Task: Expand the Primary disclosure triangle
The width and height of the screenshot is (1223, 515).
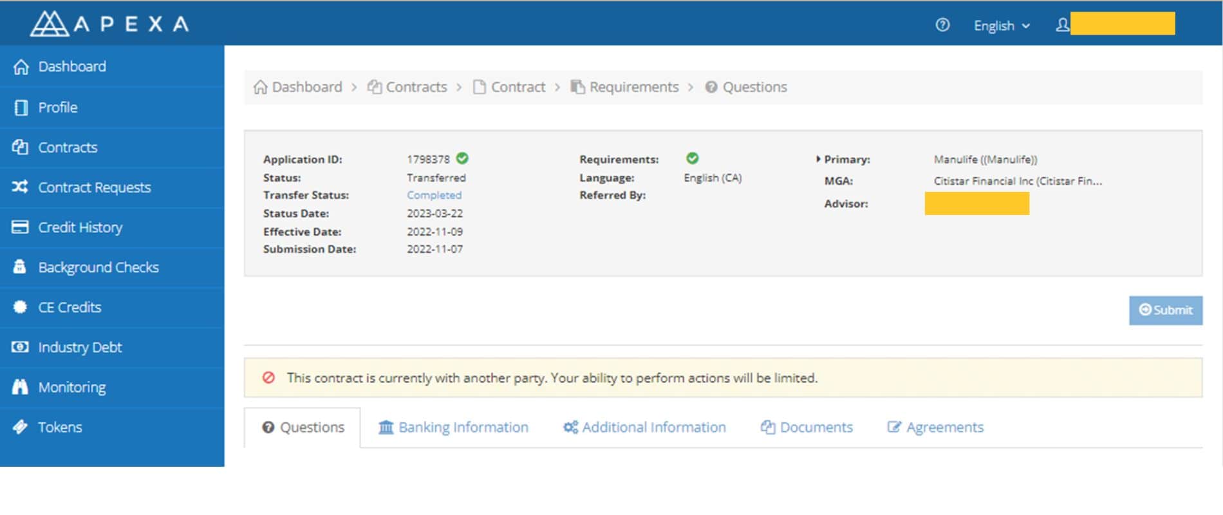Action: coord(818,159)
